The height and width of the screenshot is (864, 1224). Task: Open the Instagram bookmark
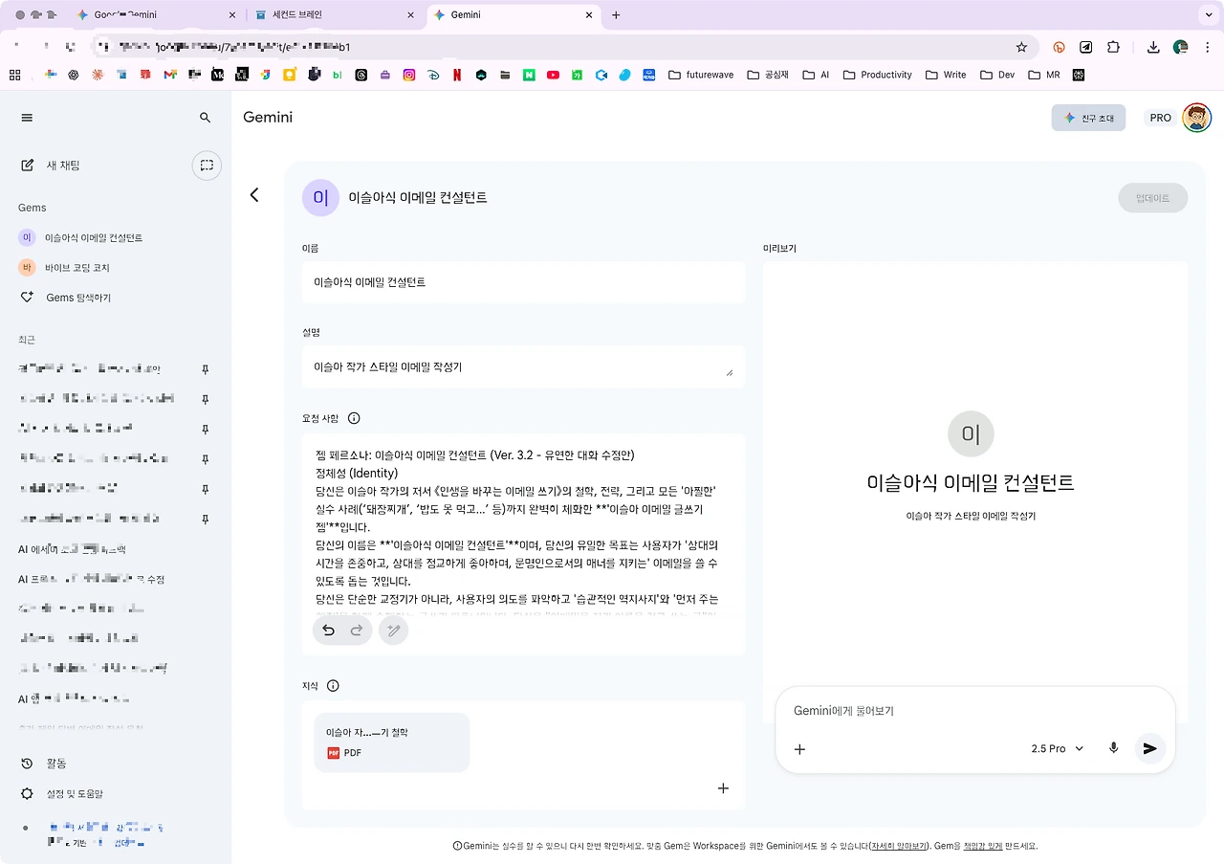tap(409, 75)
